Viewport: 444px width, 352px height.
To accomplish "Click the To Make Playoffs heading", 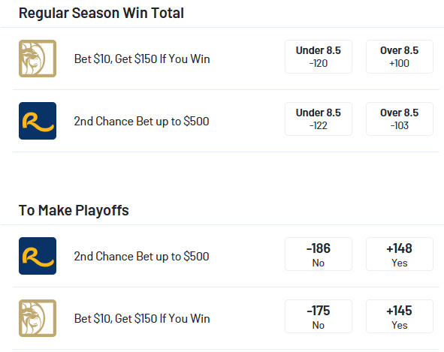I will pos(74,210).
